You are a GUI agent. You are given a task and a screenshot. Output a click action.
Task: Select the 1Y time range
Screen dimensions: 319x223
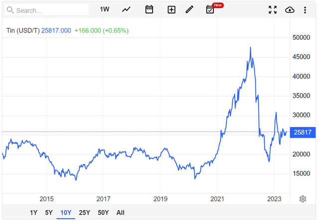click(33, 213)
